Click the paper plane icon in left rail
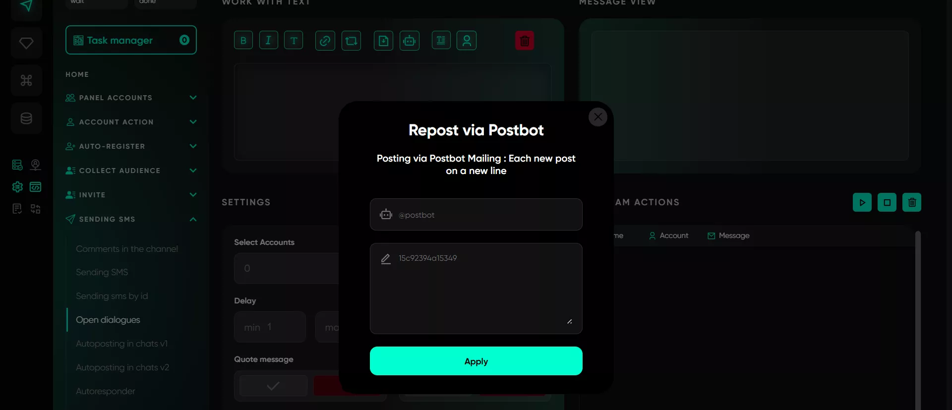This screenshot has height=410, width=952. tap(26, 6)
